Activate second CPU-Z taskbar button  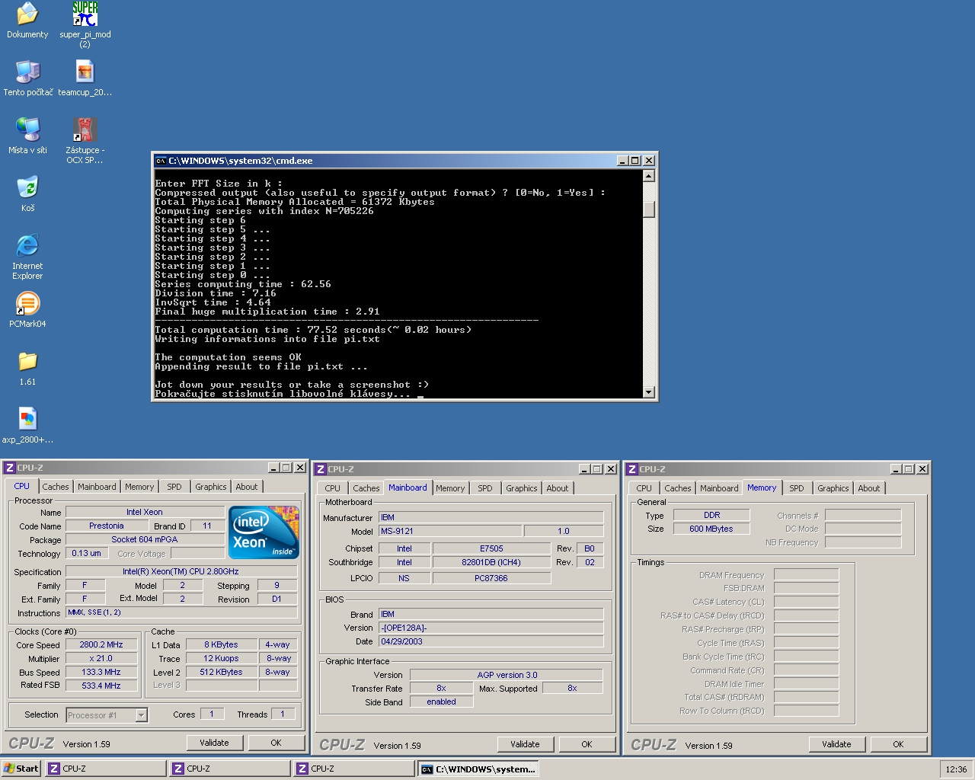[230, 769]
